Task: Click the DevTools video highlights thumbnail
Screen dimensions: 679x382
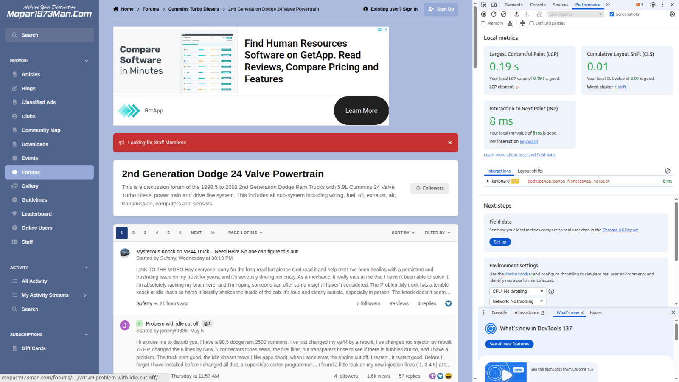Action: coord(505,372)
